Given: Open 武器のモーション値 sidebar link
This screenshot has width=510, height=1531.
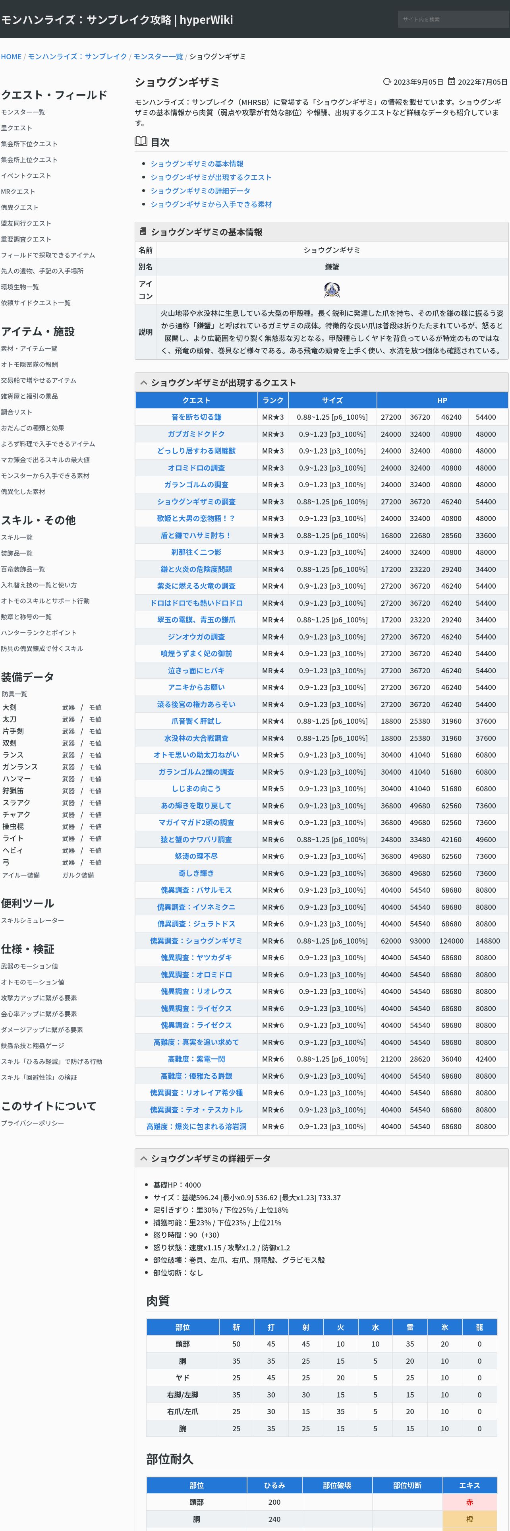Looking at the screenshot, I should 29,966.
